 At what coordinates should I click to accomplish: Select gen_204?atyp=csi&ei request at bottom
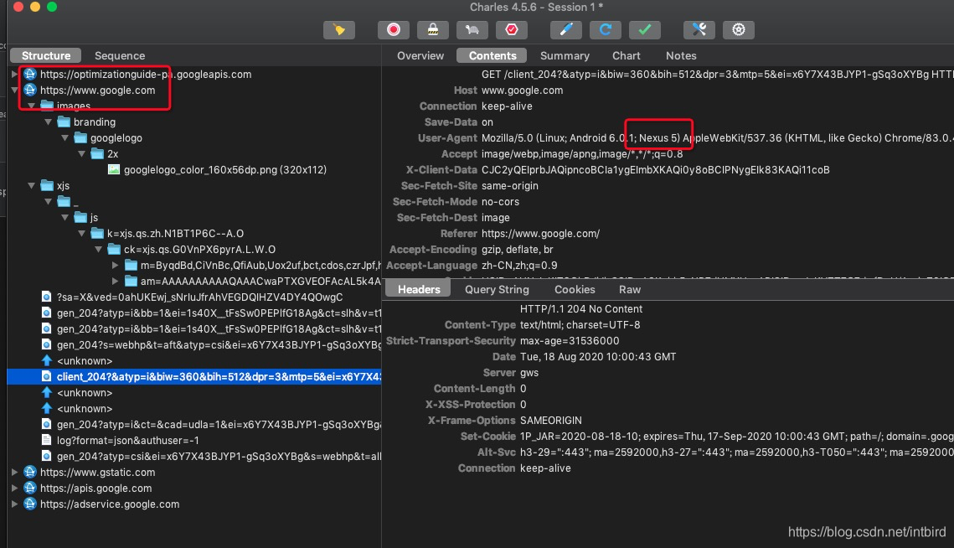pos(219,456)
